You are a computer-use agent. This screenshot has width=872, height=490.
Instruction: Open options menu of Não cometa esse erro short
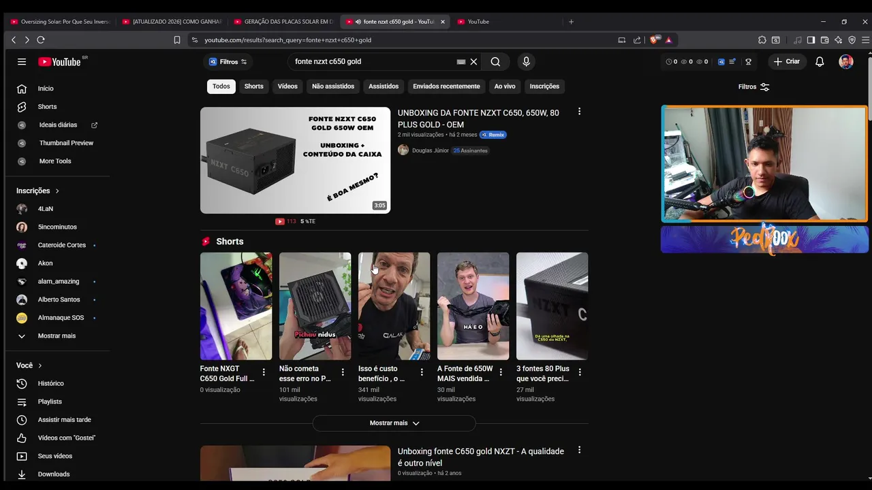pyautogui.click(x=343, y=372)
